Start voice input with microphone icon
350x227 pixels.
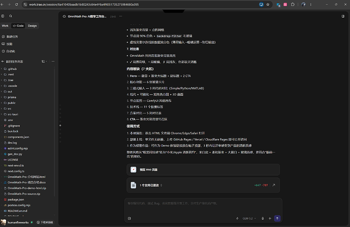click(x=263, y=218)
